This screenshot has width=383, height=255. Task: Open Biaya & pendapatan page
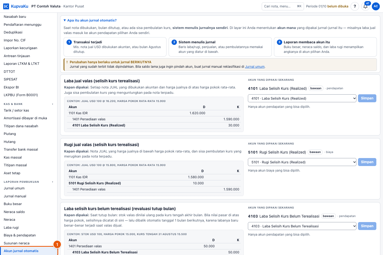tap(28, 235)
